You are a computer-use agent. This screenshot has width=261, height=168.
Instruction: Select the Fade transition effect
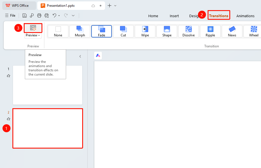[x=101, y=31]
